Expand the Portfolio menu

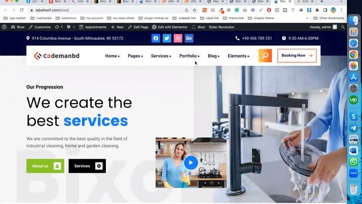pos(189,56)
